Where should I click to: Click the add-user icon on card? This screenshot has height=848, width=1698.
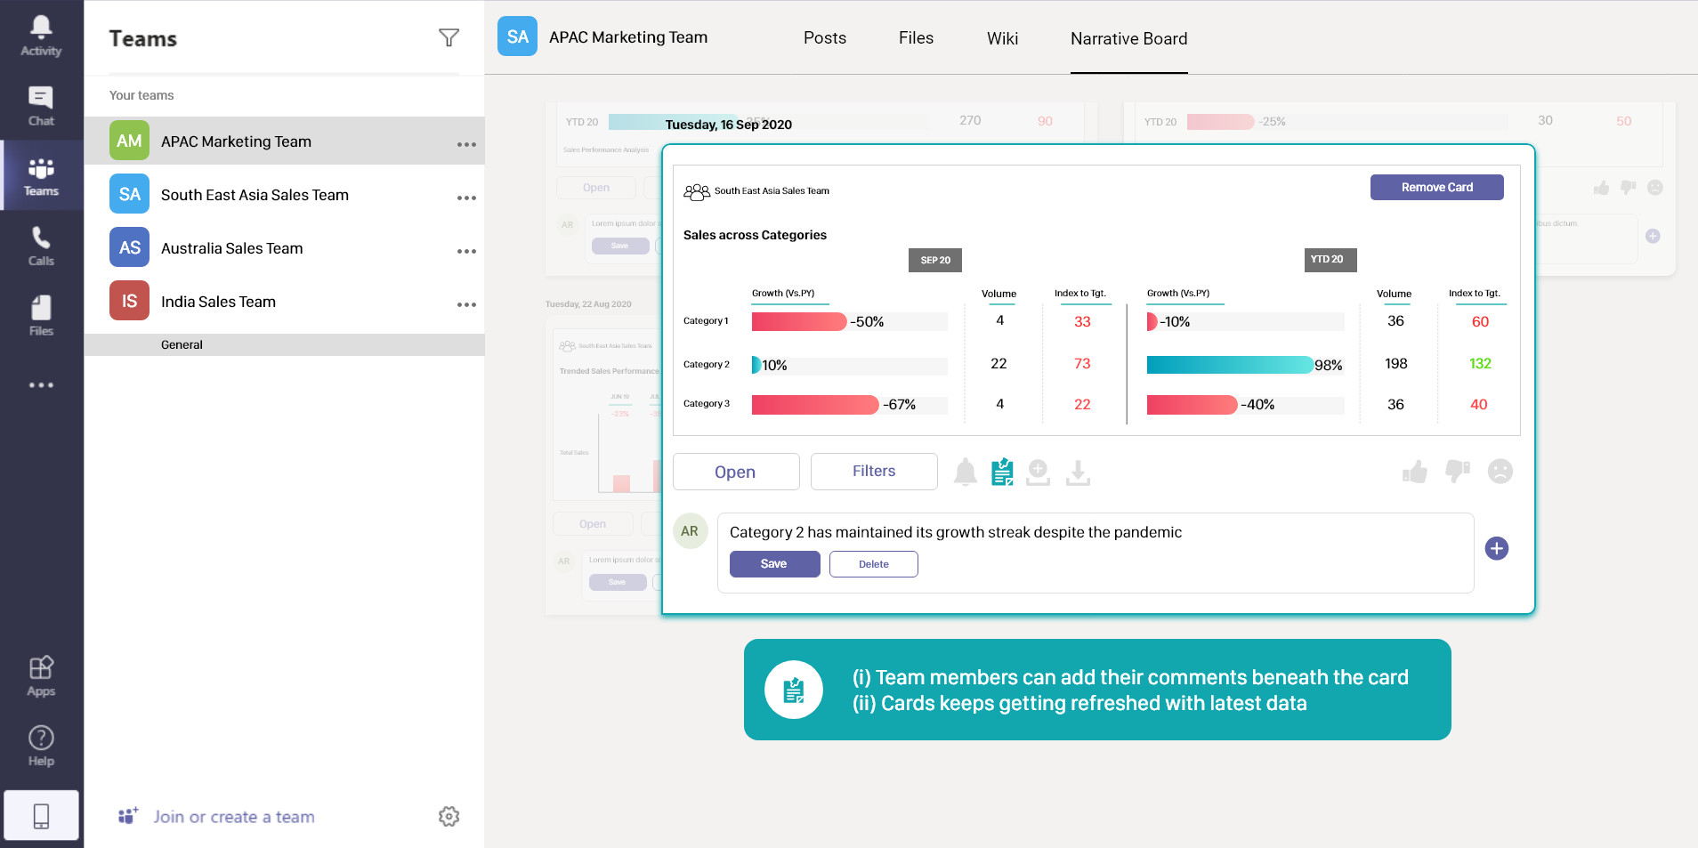click(1039, 472)
